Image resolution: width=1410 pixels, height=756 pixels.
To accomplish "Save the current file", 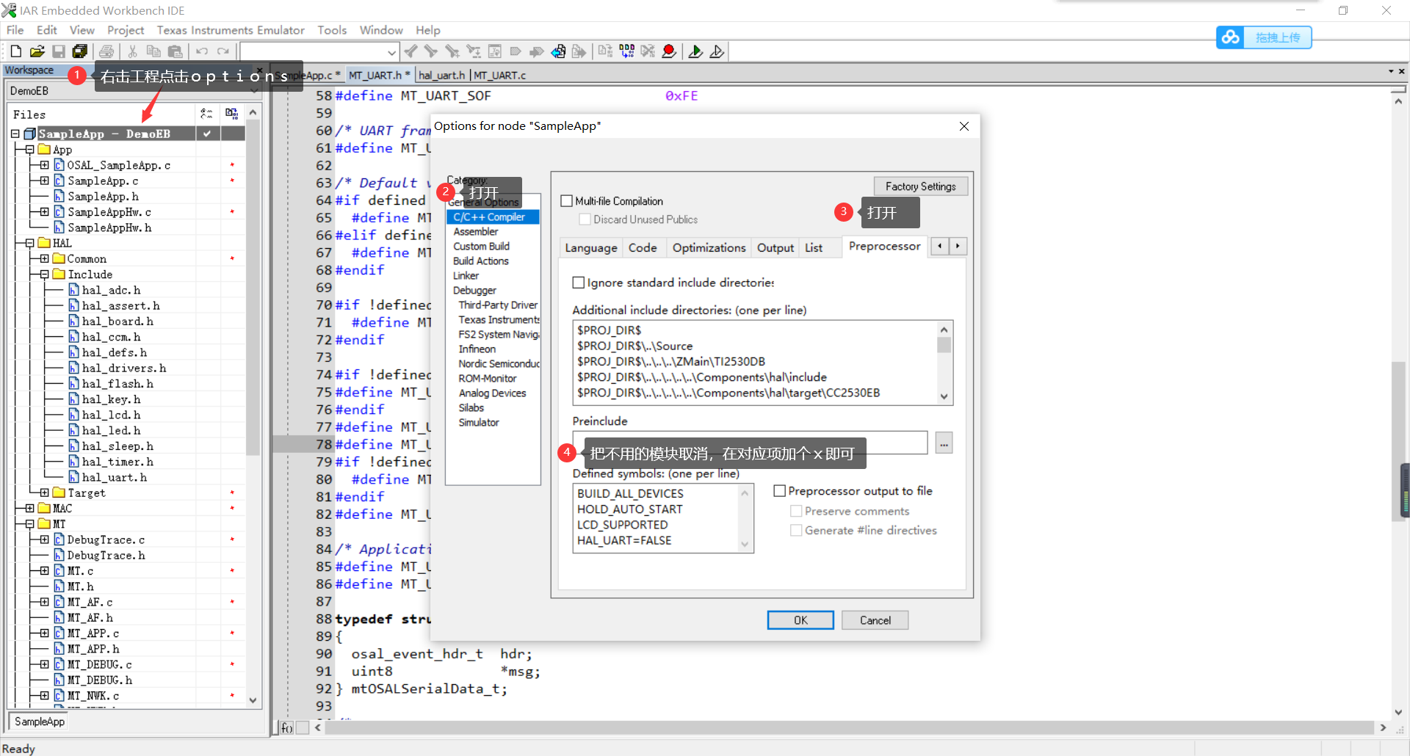I will [x=59, y=51].
